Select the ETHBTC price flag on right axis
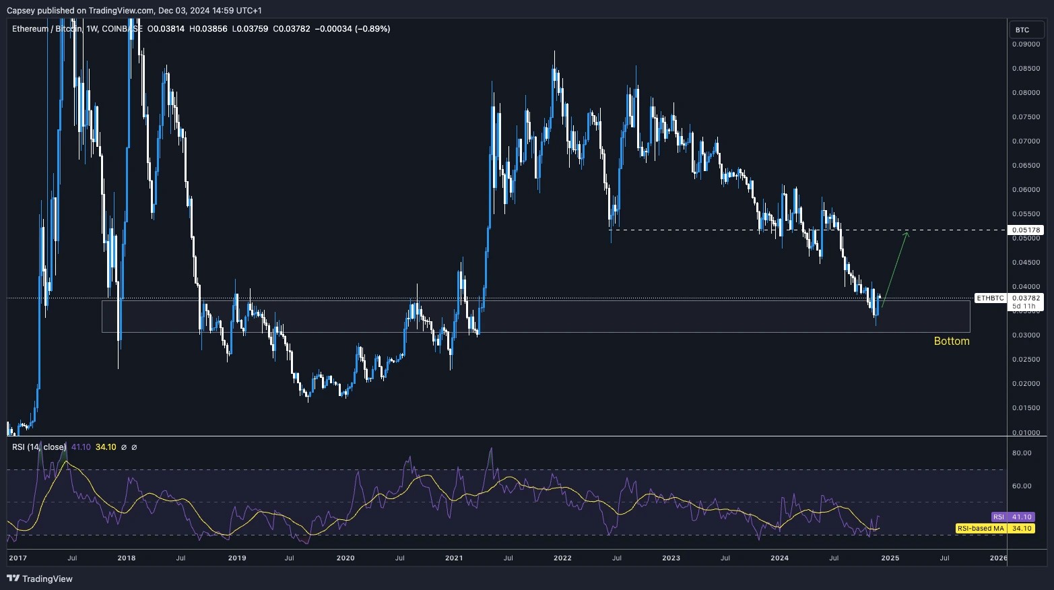Viewport: 1054px width, 590px height. coord(990,298)
